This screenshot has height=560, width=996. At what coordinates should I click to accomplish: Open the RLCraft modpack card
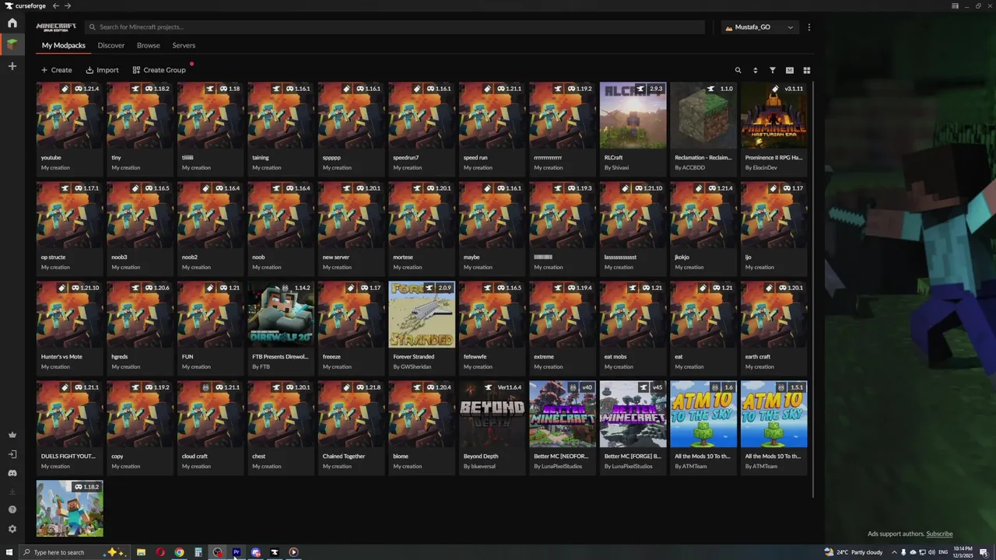pyautogui.click(x=633, y=128)
